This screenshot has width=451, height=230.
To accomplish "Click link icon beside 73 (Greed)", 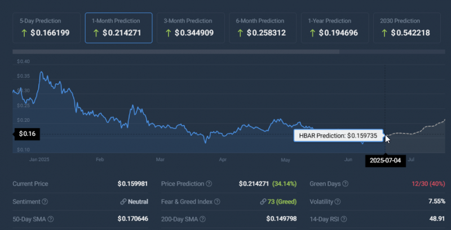I will coord(263,201).
